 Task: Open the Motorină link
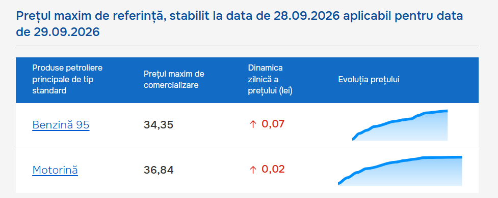55,170
